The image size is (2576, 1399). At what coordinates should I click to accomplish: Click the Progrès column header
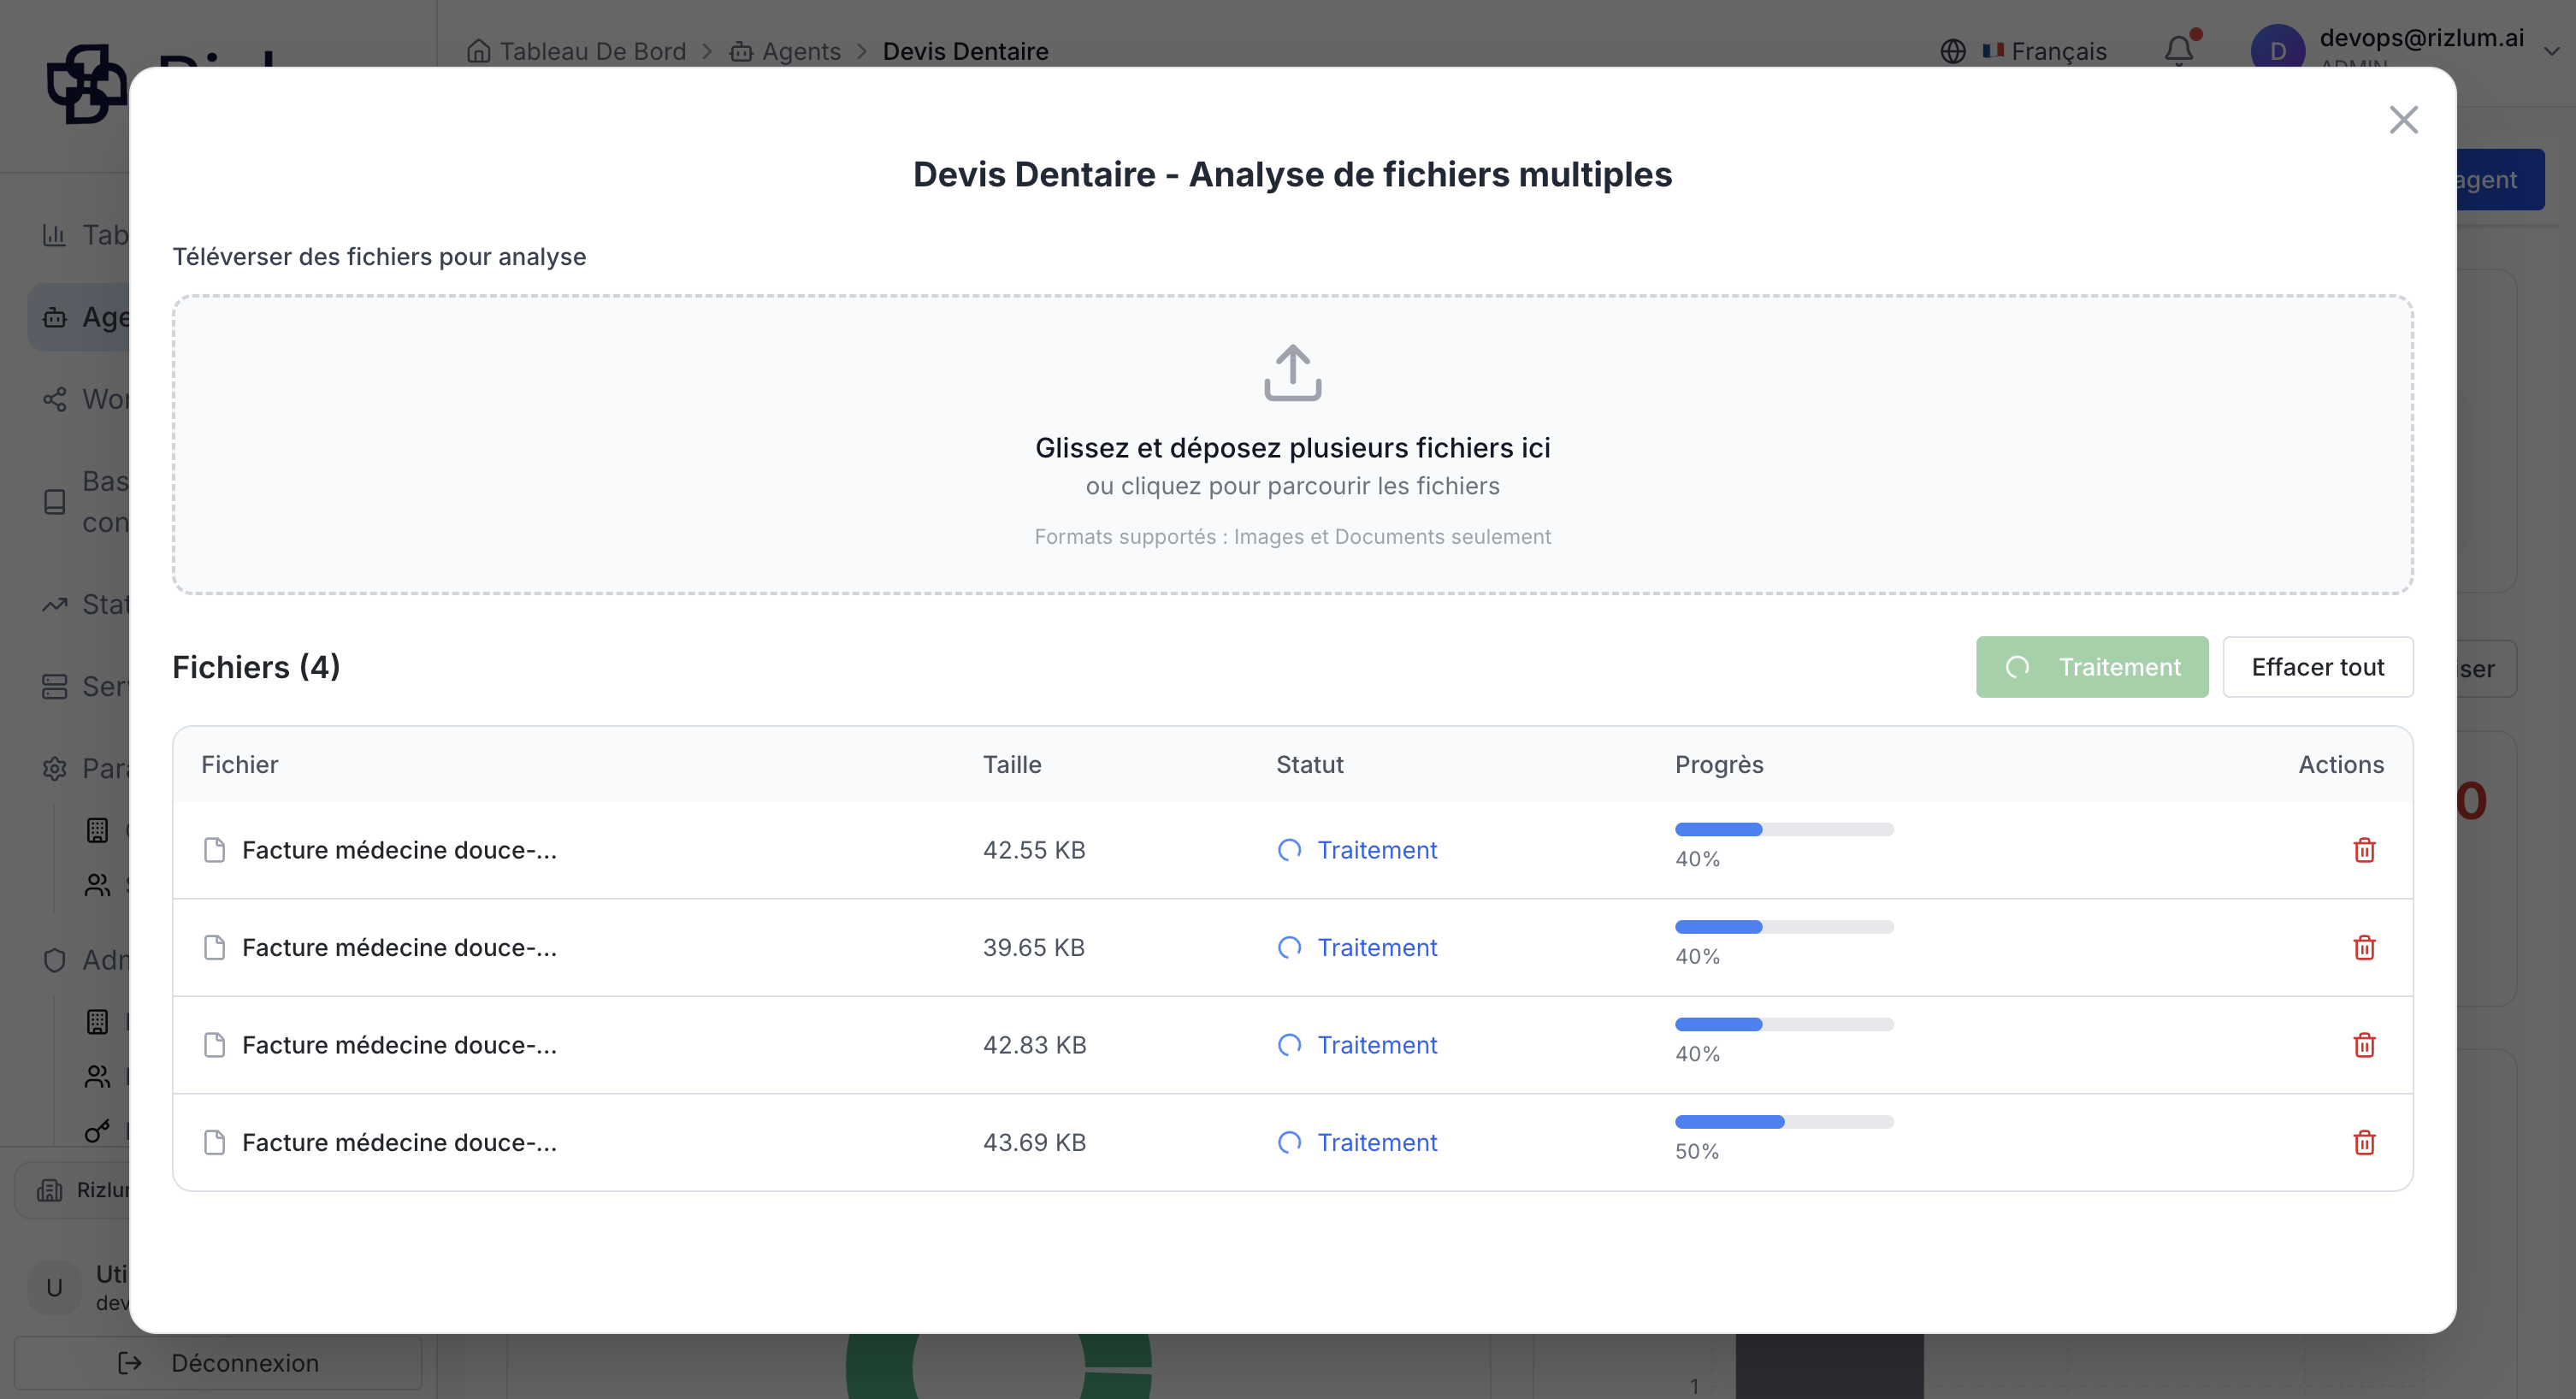[x=1719, y=765]
